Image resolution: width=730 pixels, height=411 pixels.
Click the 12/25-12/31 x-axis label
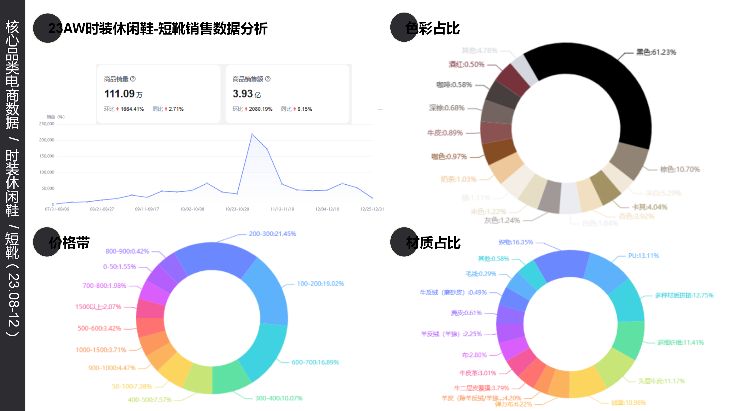click(x=372, y=209)
